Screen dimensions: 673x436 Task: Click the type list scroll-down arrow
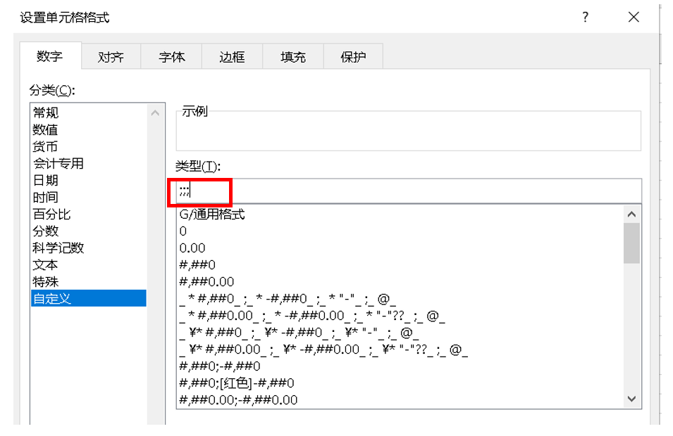click(632, 399)
